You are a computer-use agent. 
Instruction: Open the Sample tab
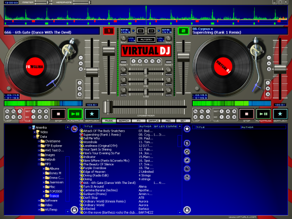click(x=153, y=121)
